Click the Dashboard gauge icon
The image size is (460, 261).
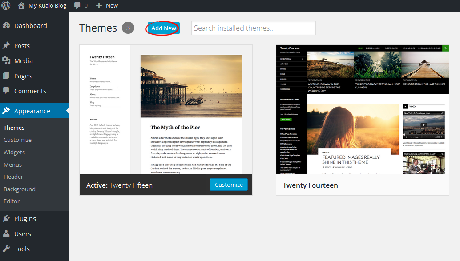click(6, 25)
